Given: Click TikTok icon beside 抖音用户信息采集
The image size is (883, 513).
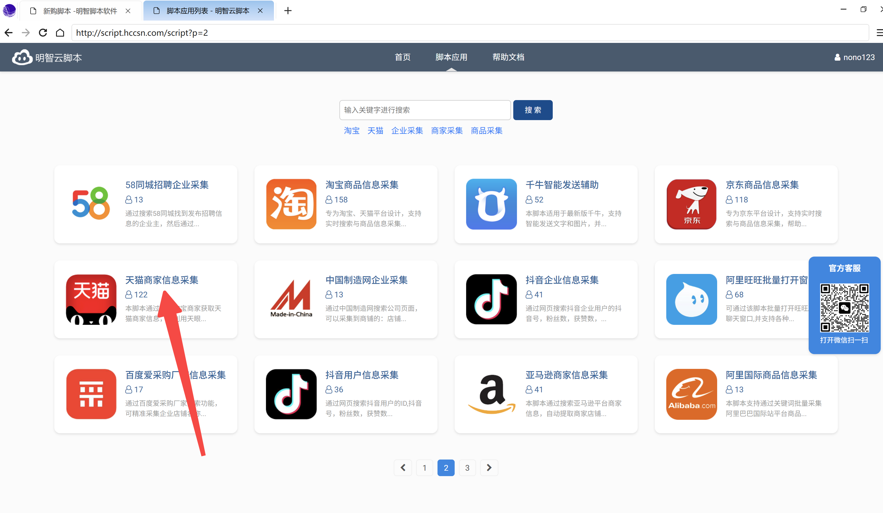Looking at the screenshot, I should (x=291, y=394).
